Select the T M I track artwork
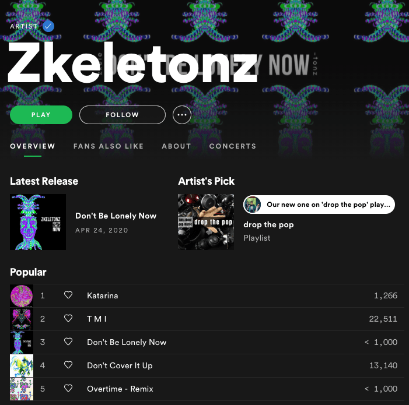Image resolution: width=409 pixels, height=405 pixels. point(22,319)
